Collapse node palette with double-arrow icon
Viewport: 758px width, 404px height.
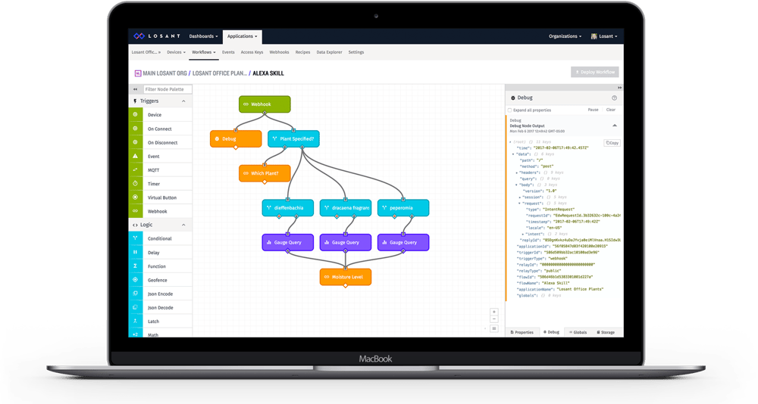tap(136, 89)
